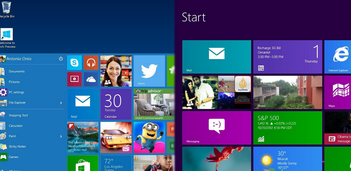Open the Music headphones tile
The width and height of the screenshot is (351, 171).
[91, 63]
